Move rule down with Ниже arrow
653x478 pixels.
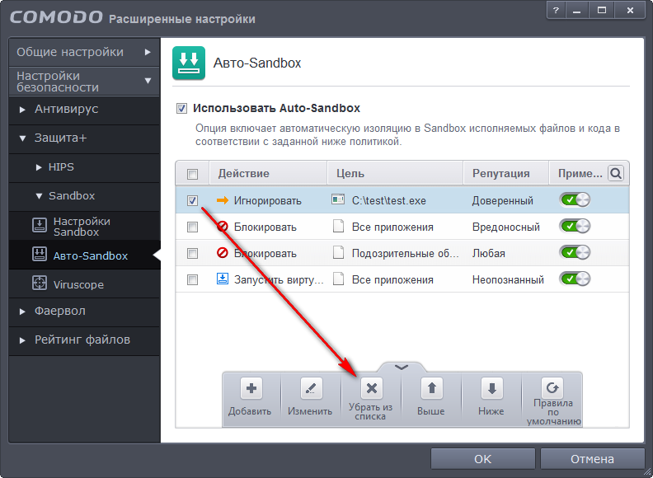492,389
